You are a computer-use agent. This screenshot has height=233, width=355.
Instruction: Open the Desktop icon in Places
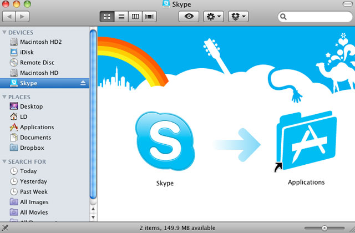point(14,106)
